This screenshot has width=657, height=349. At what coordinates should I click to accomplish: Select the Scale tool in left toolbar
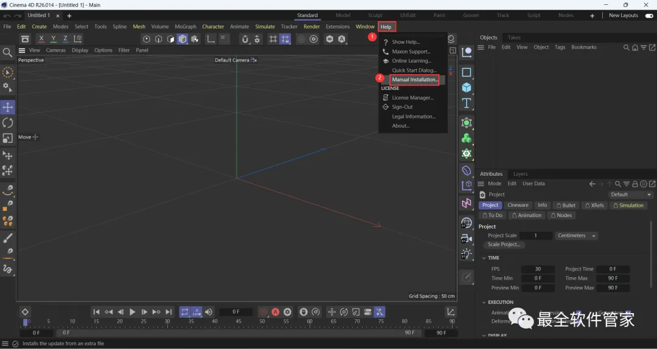tap(7, 138)
